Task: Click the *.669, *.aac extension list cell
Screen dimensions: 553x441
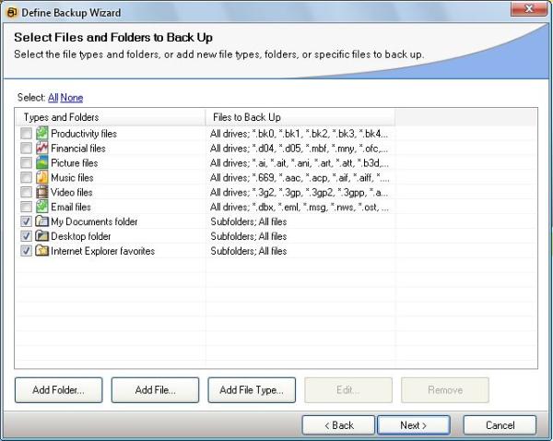Action: [300, 178]
